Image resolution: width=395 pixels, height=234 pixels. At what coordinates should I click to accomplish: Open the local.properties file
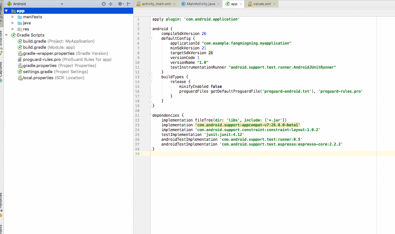tap(38, 78)
